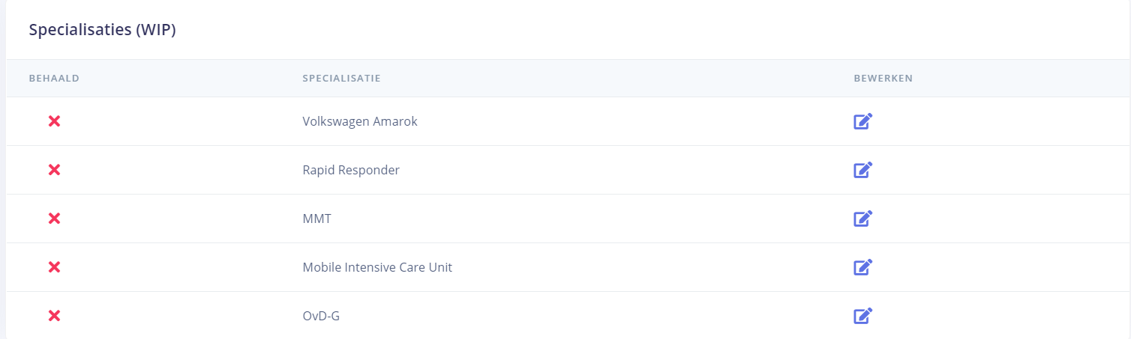Click edit icon for OvD-G
The width and height of the screenshot is (1131, 339).
click(863, 316)
